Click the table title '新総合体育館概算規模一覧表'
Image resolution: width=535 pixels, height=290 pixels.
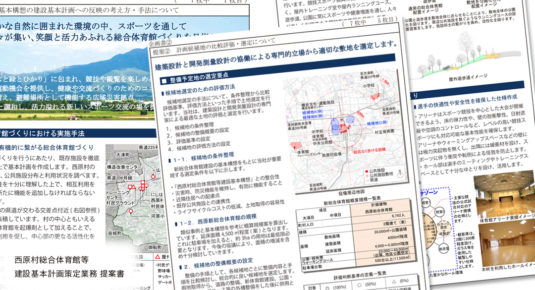coord(352,201)
